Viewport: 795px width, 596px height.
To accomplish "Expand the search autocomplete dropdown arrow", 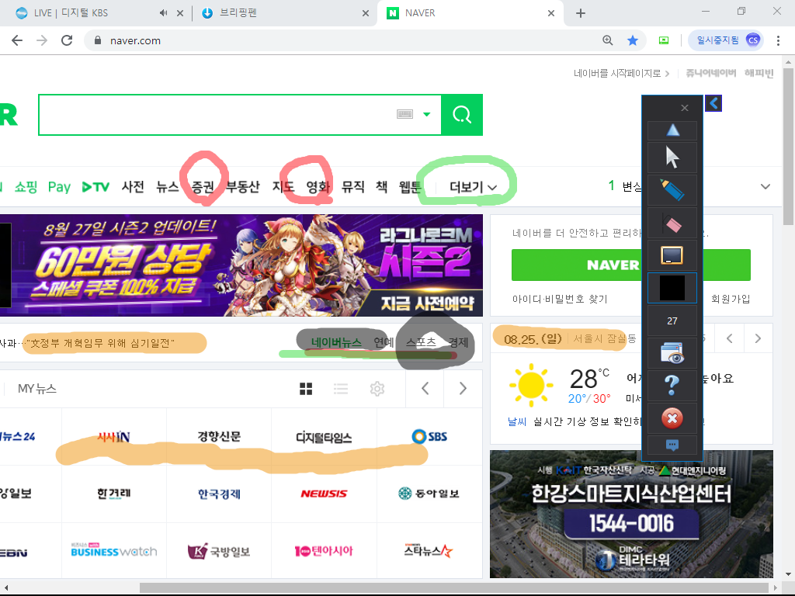I will [427, 115].
